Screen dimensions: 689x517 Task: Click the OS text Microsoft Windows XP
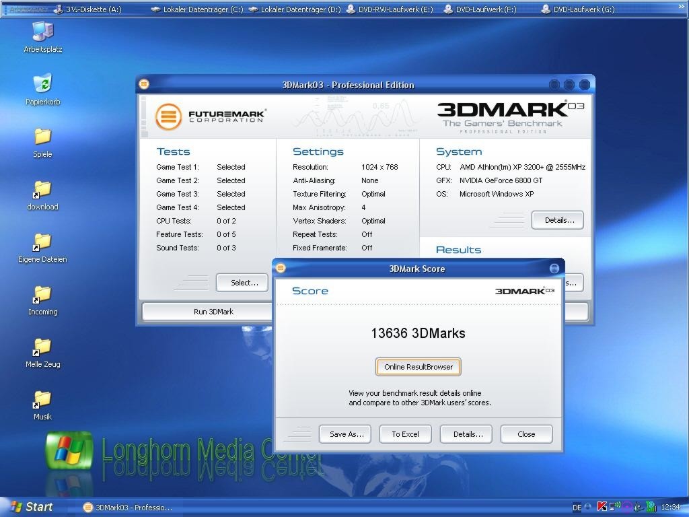click(497, 194)
